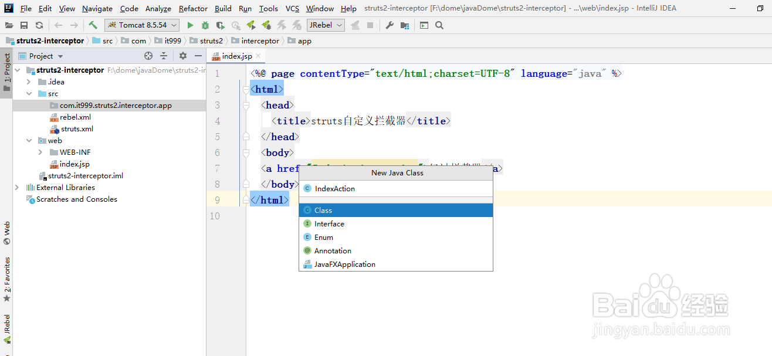
Task: Start debugging with the green bug icon
Action: tap(205, 25)
